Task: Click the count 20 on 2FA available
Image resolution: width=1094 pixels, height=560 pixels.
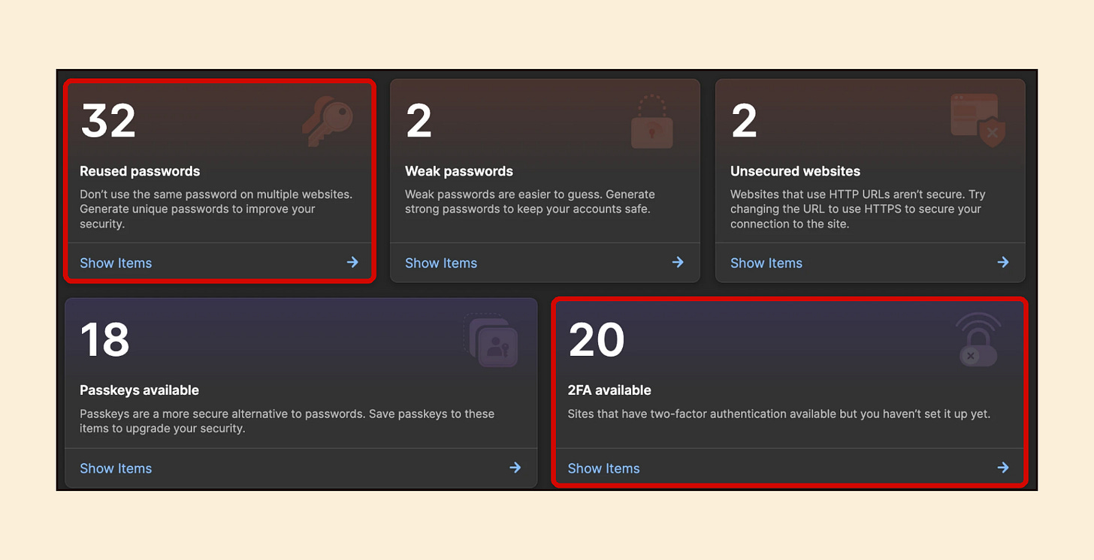Action: pos(597,339)
